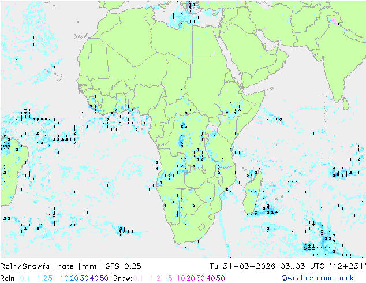Pick the 30 value in the Snow legend
Viewport: 366px width, 283px height.
click(201, 278)
